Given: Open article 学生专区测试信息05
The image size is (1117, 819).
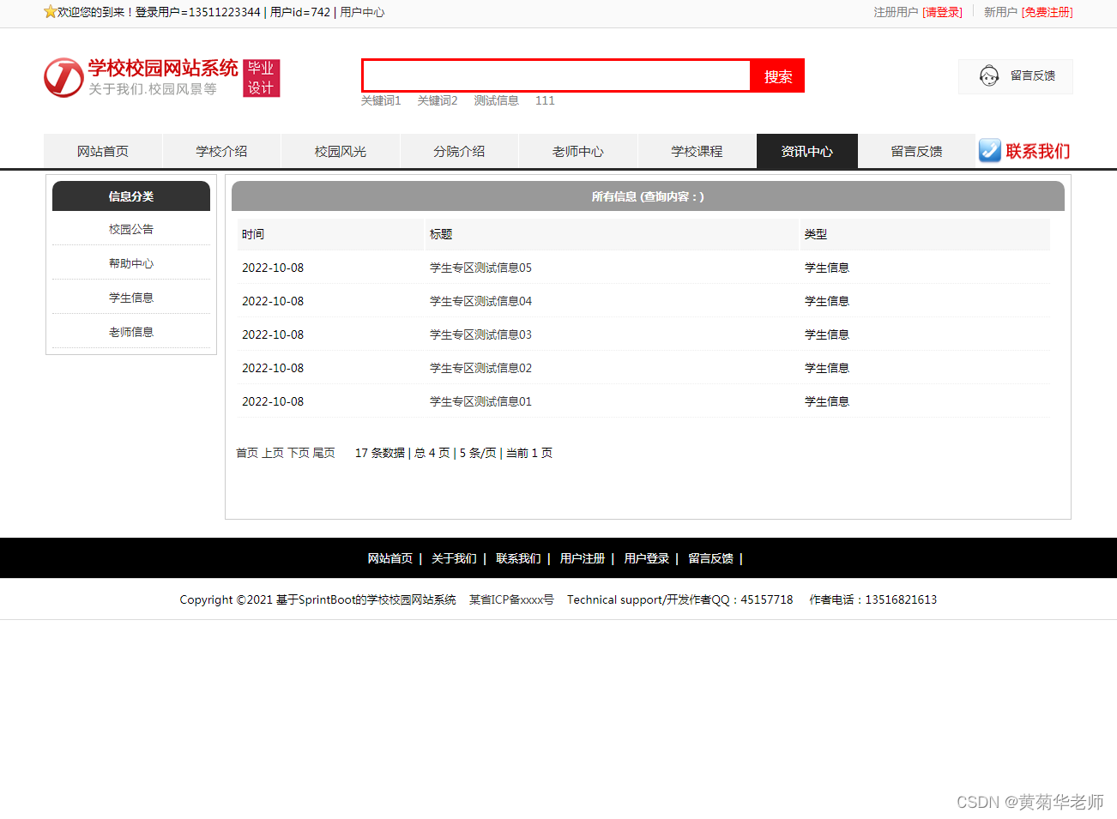Looking at the screenshot, I should (480, 268).
